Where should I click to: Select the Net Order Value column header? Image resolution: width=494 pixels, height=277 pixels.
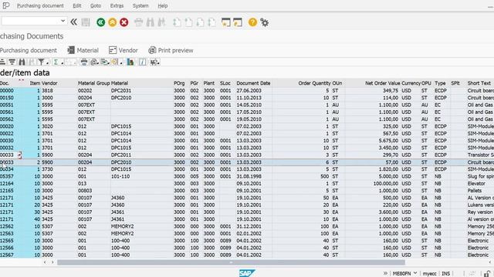pyautogui.click(x=383, y=83)
